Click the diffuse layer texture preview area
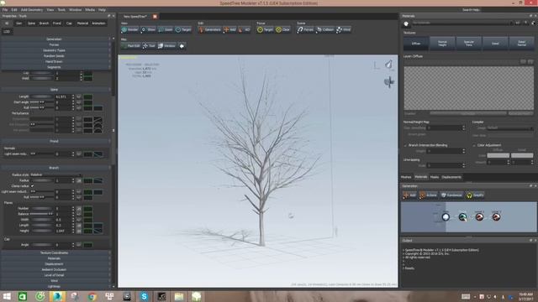 point(469,88)
